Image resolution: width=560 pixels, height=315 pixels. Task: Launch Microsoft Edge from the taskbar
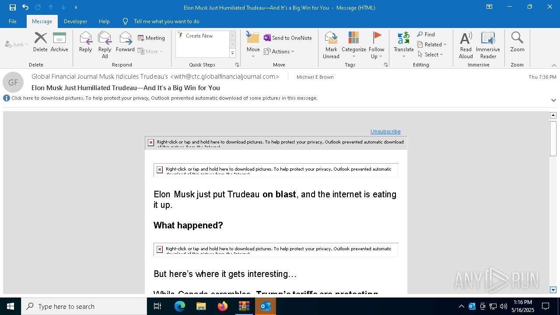(180, 306)
